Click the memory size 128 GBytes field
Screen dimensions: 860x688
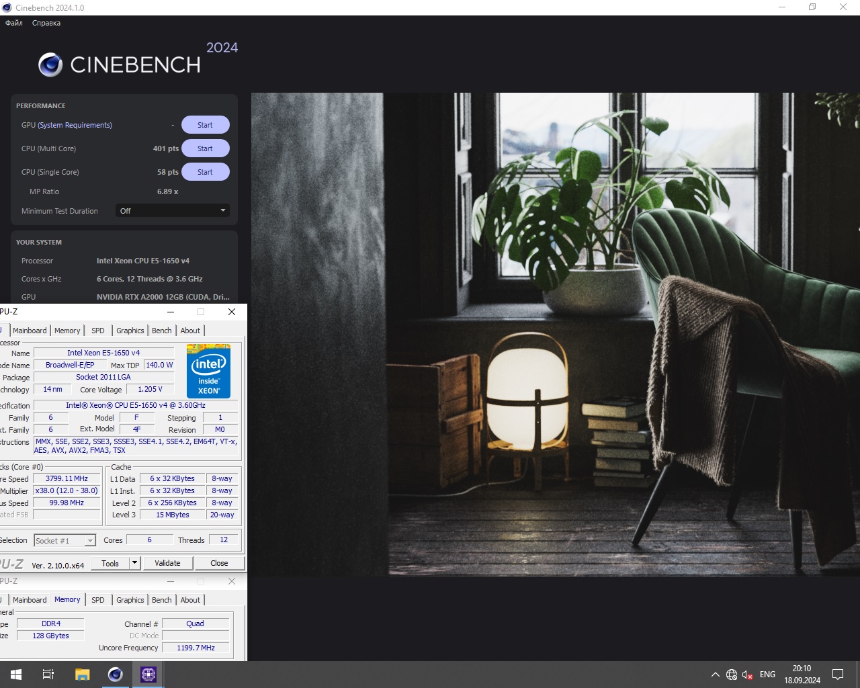pyautogui.click(x=51, y=636)
